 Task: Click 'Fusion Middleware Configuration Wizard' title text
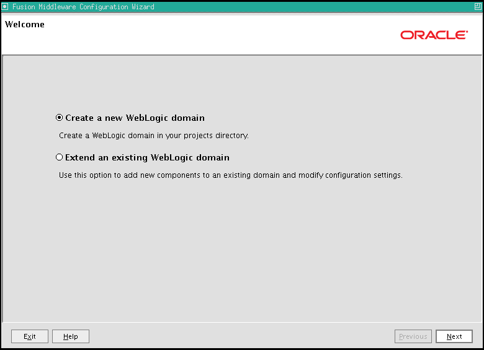83,7
